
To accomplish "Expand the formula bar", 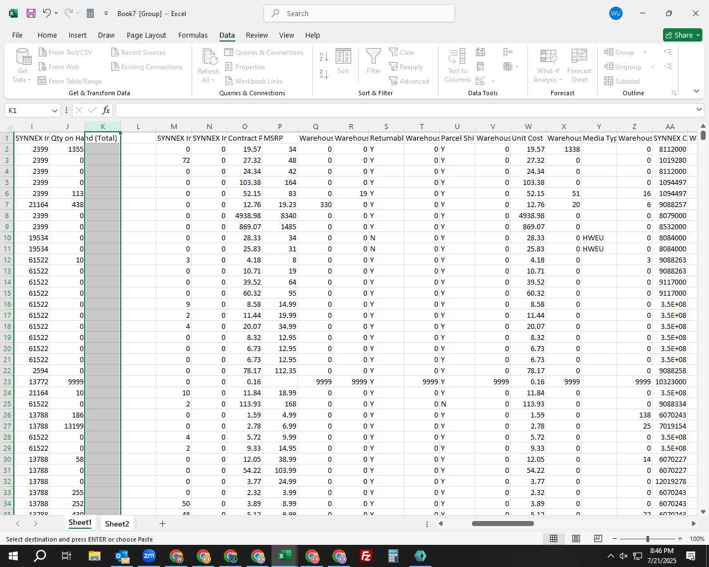I will click(x=699, y=110).
